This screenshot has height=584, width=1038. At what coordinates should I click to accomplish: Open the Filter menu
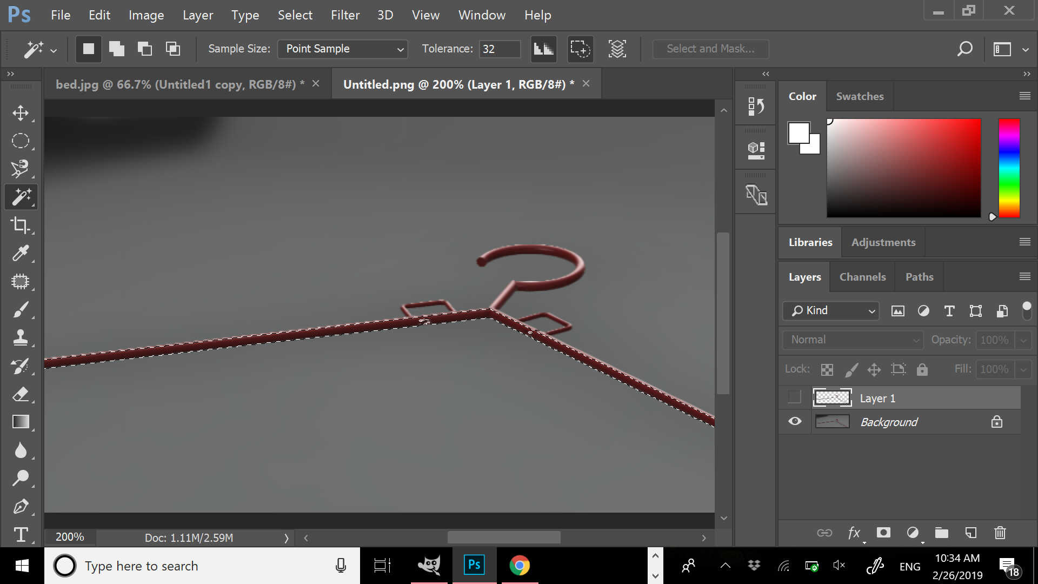click(x=345, y=15)
